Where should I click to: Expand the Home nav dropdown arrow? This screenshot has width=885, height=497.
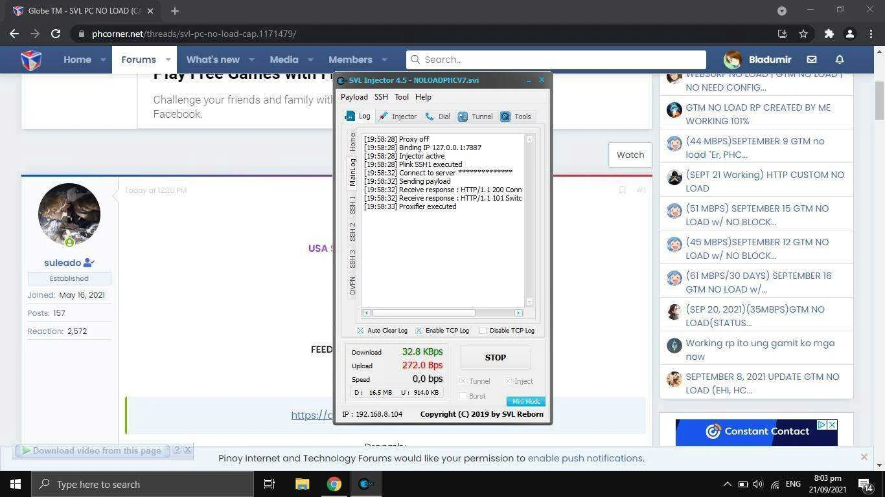[x=103, y=60]
